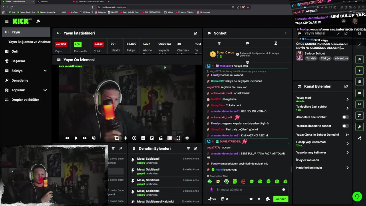Image resolution: width=366 pixels, height=206 pixels.
Task: Play the stream preview video
Action: click(76, 138)
